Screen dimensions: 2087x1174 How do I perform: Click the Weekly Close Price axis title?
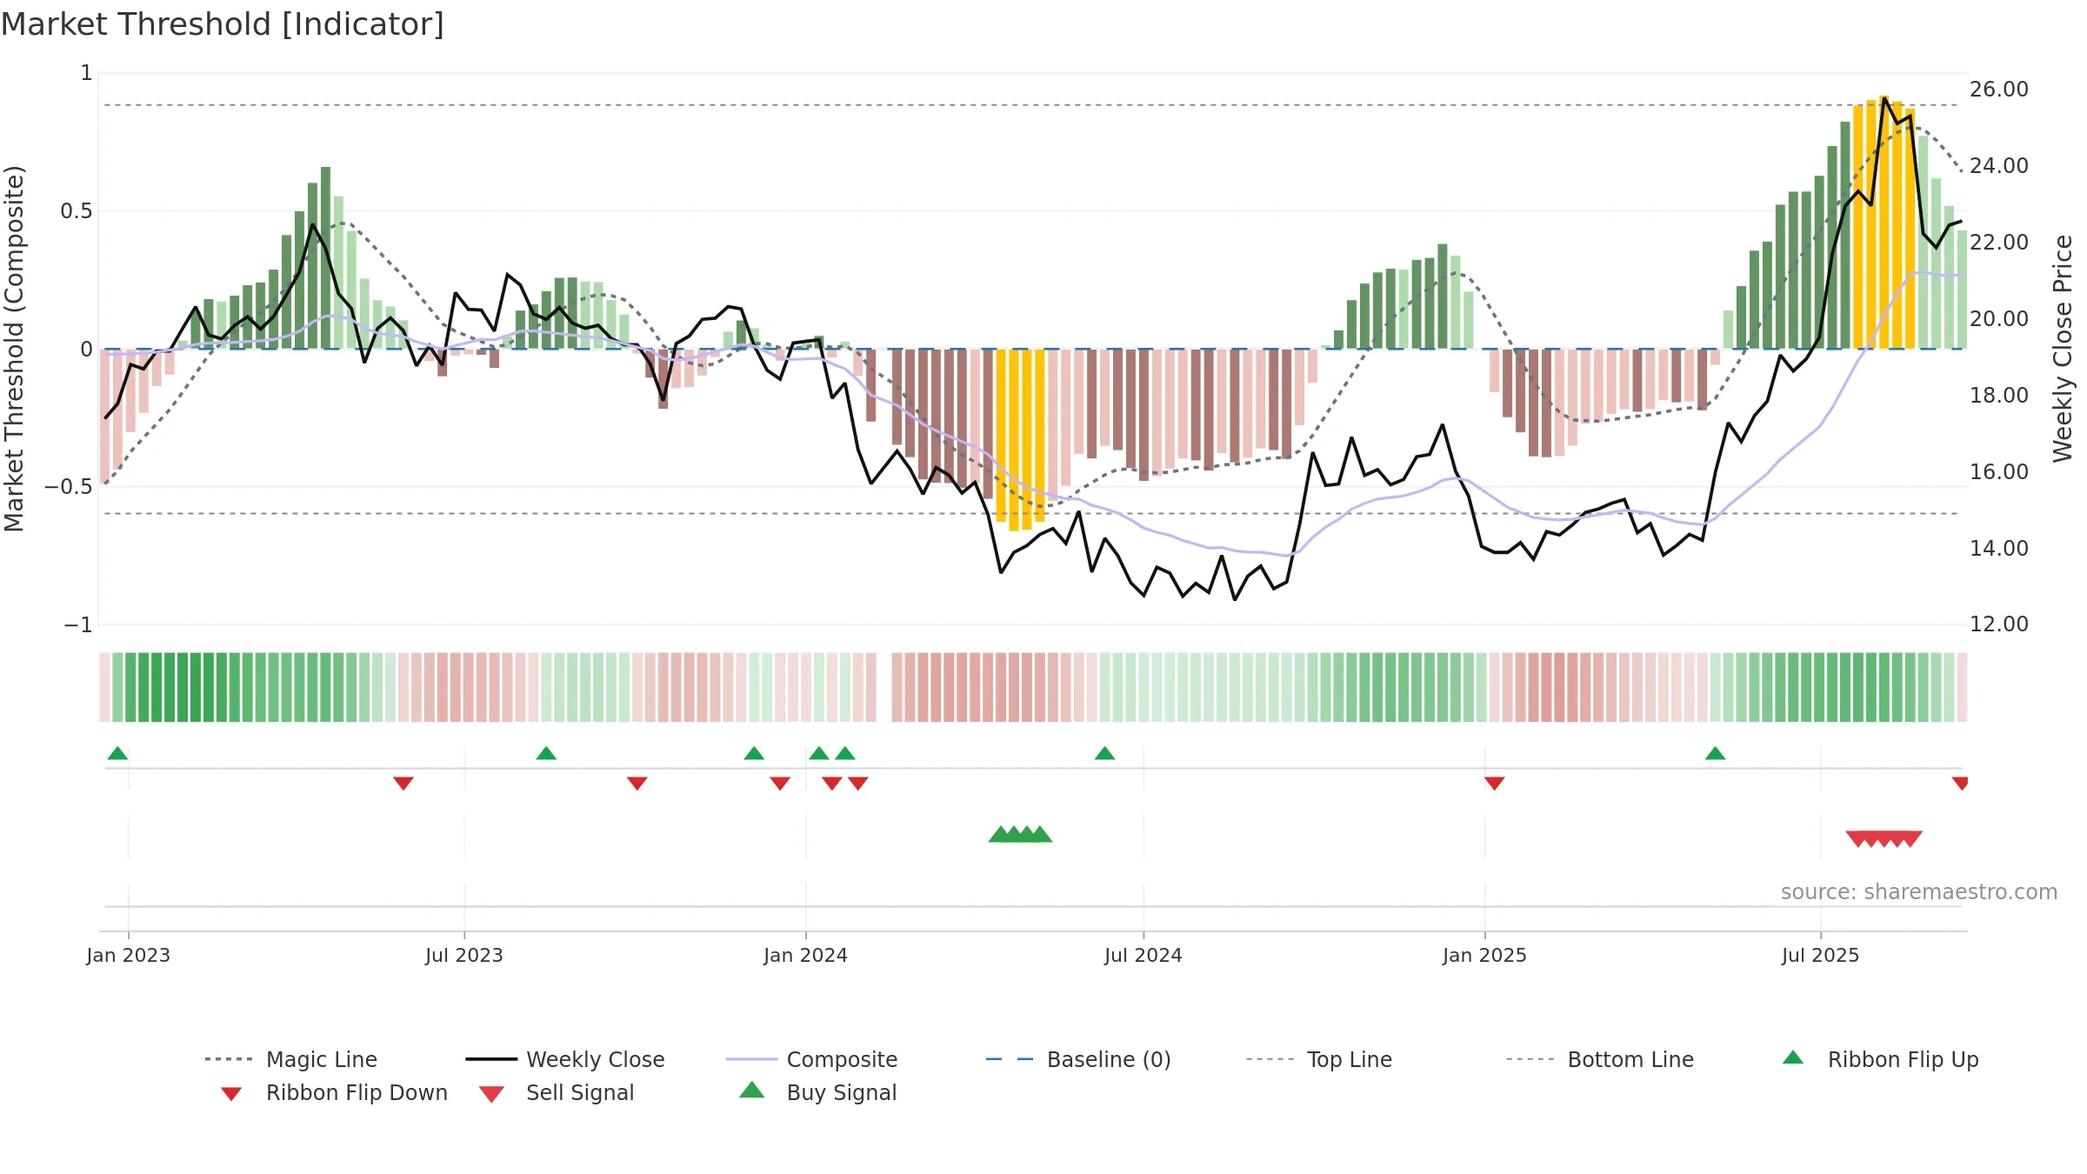click(x=2064, y=349)
